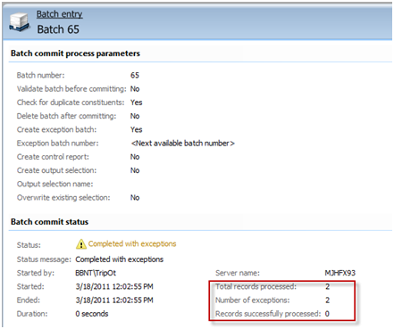Click 'Validate batch before committing:' label

click(71, 89)
